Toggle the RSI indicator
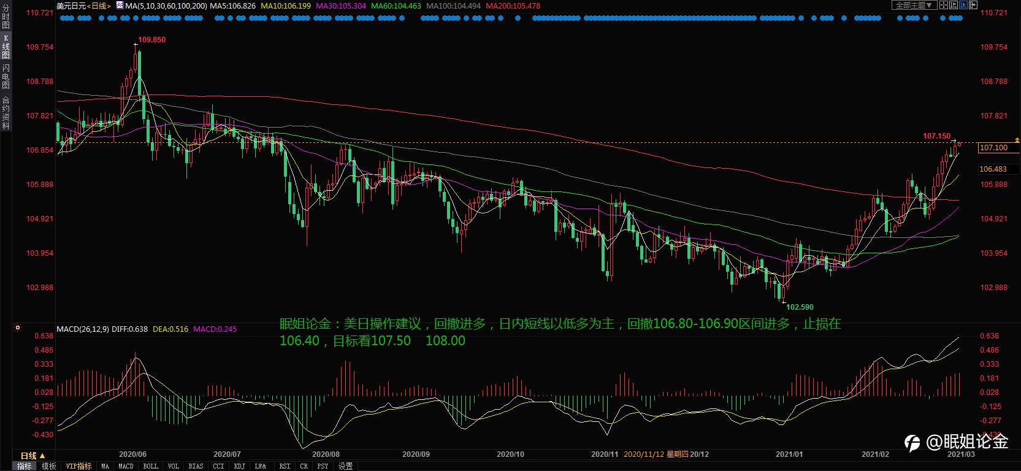 pos(285,466)
